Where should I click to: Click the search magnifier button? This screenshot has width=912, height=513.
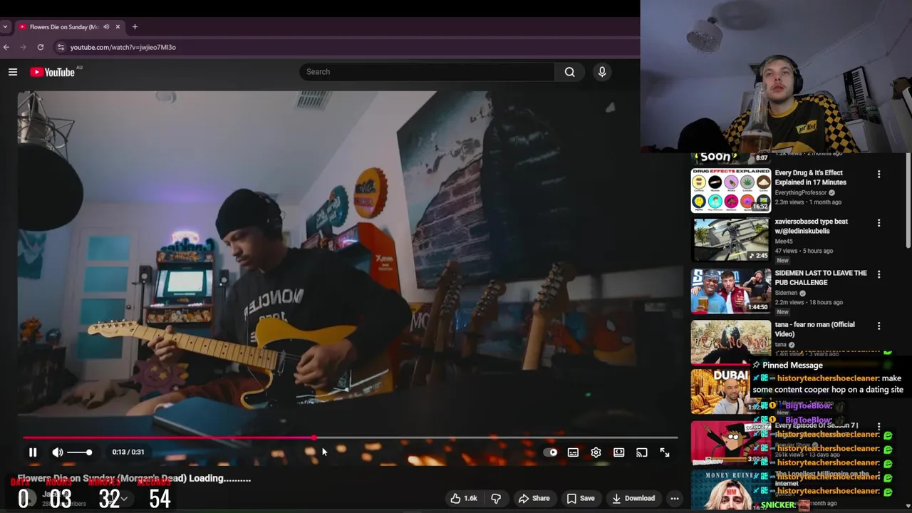click(570, 71)
